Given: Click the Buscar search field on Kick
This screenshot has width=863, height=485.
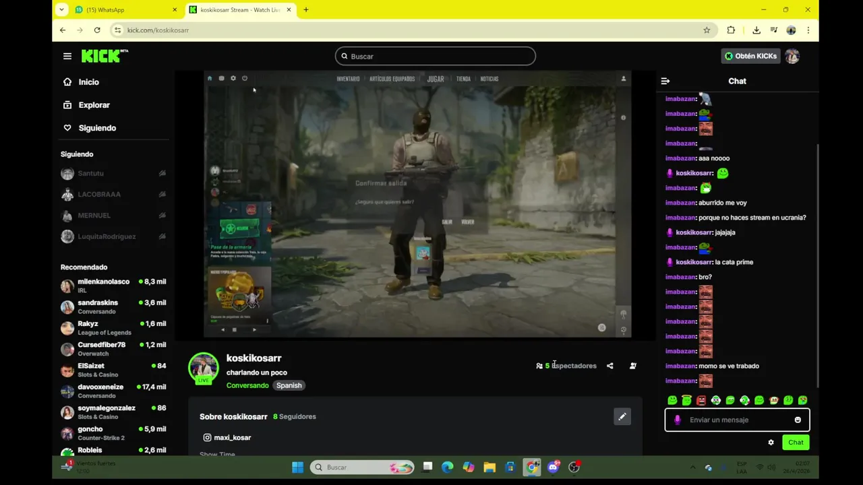Looking at the screenshot, I should (436, 56).
